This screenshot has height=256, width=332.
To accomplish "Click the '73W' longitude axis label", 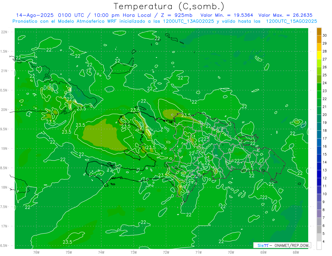I will 134,252.
